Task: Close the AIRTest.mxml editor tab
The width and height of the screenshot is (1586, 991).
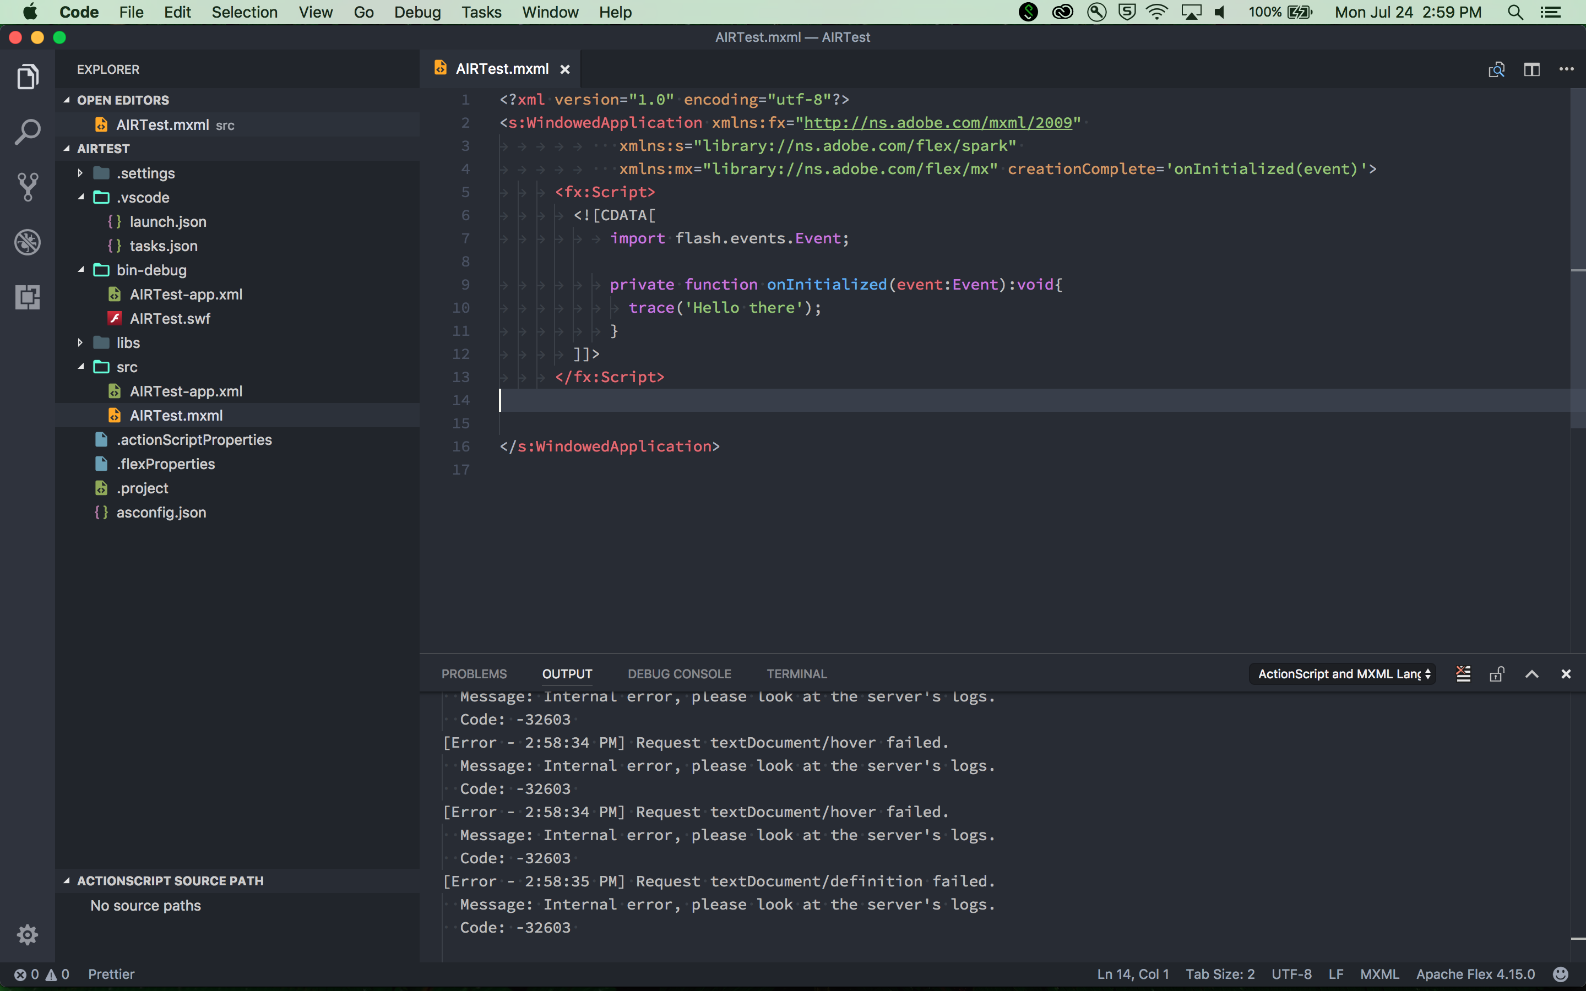Action: click(x=565, y=69)
